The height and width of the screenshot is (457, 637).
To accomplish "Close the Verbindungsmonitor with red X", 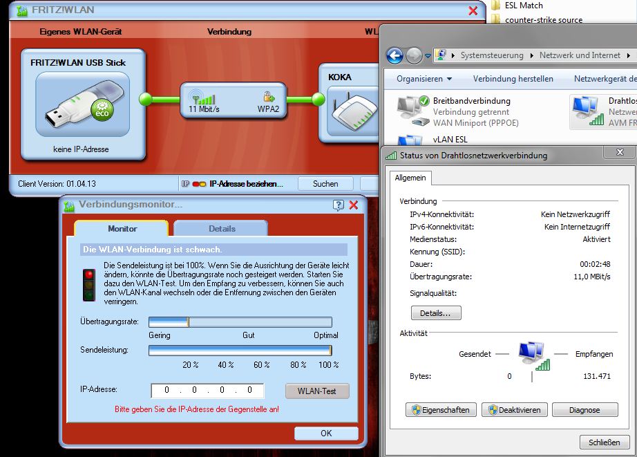I will tap(354, 205).
